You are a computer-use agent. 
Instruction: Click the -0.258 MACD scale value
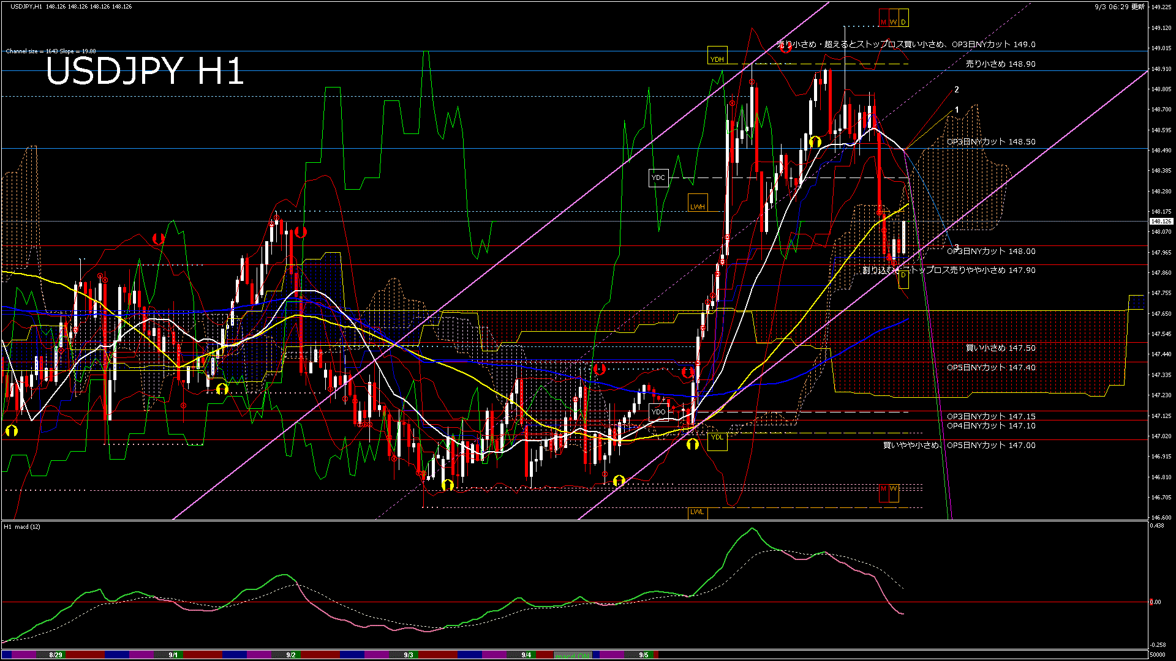(x=1158, y=644)
